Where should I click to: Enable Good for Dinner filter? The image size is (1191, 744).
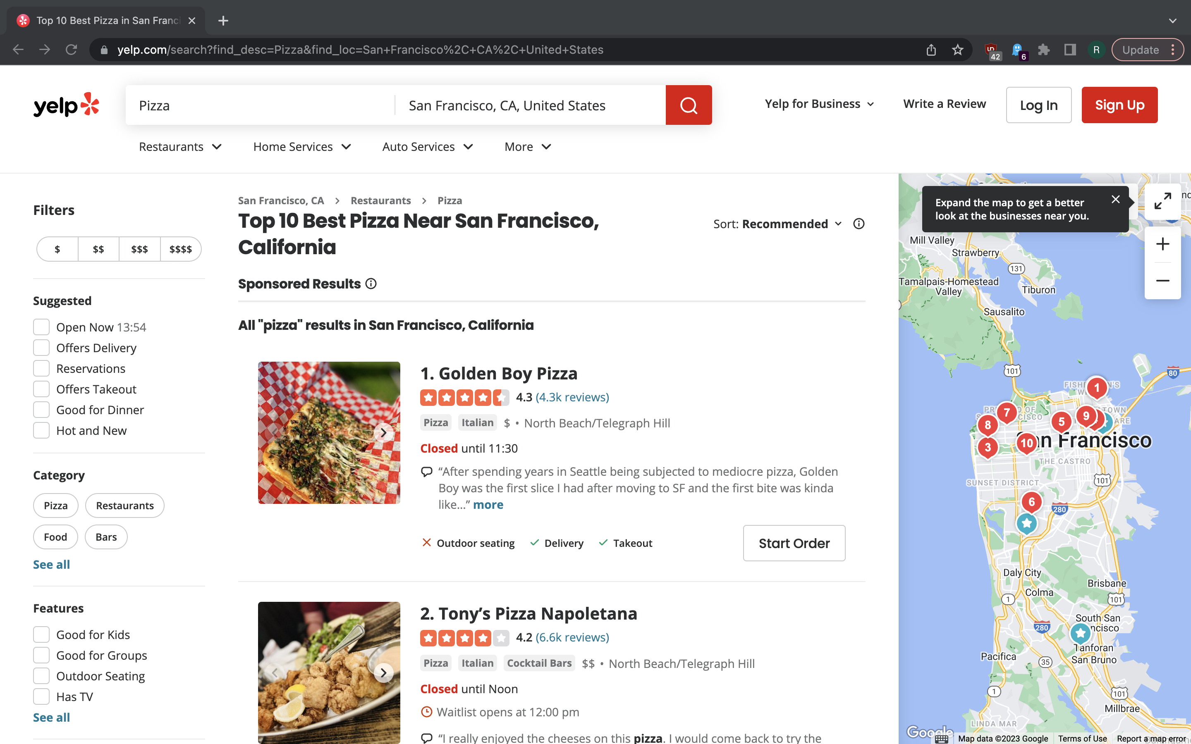pos(41,410)
